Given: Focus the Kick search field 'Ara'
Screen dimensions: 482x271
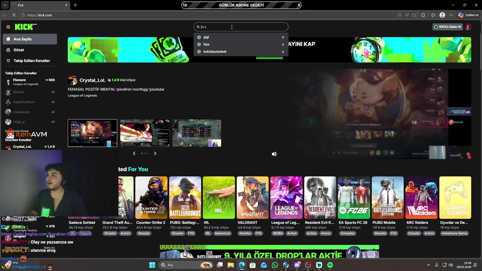Looking at the screenshot, I should [x=241, y=27].
